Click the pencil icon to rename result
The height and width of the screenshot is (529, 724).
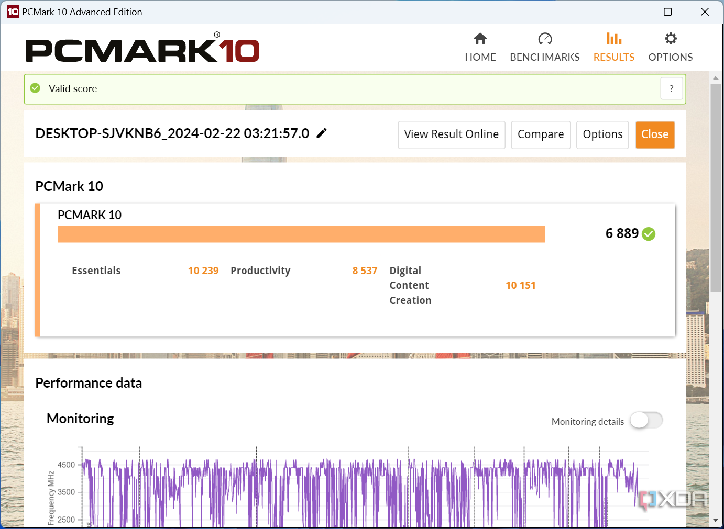322,133
